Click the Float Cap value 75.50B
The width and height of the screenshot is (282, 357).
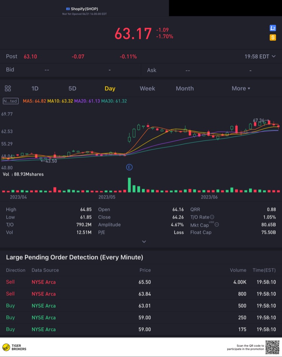[x=268, y=232]
